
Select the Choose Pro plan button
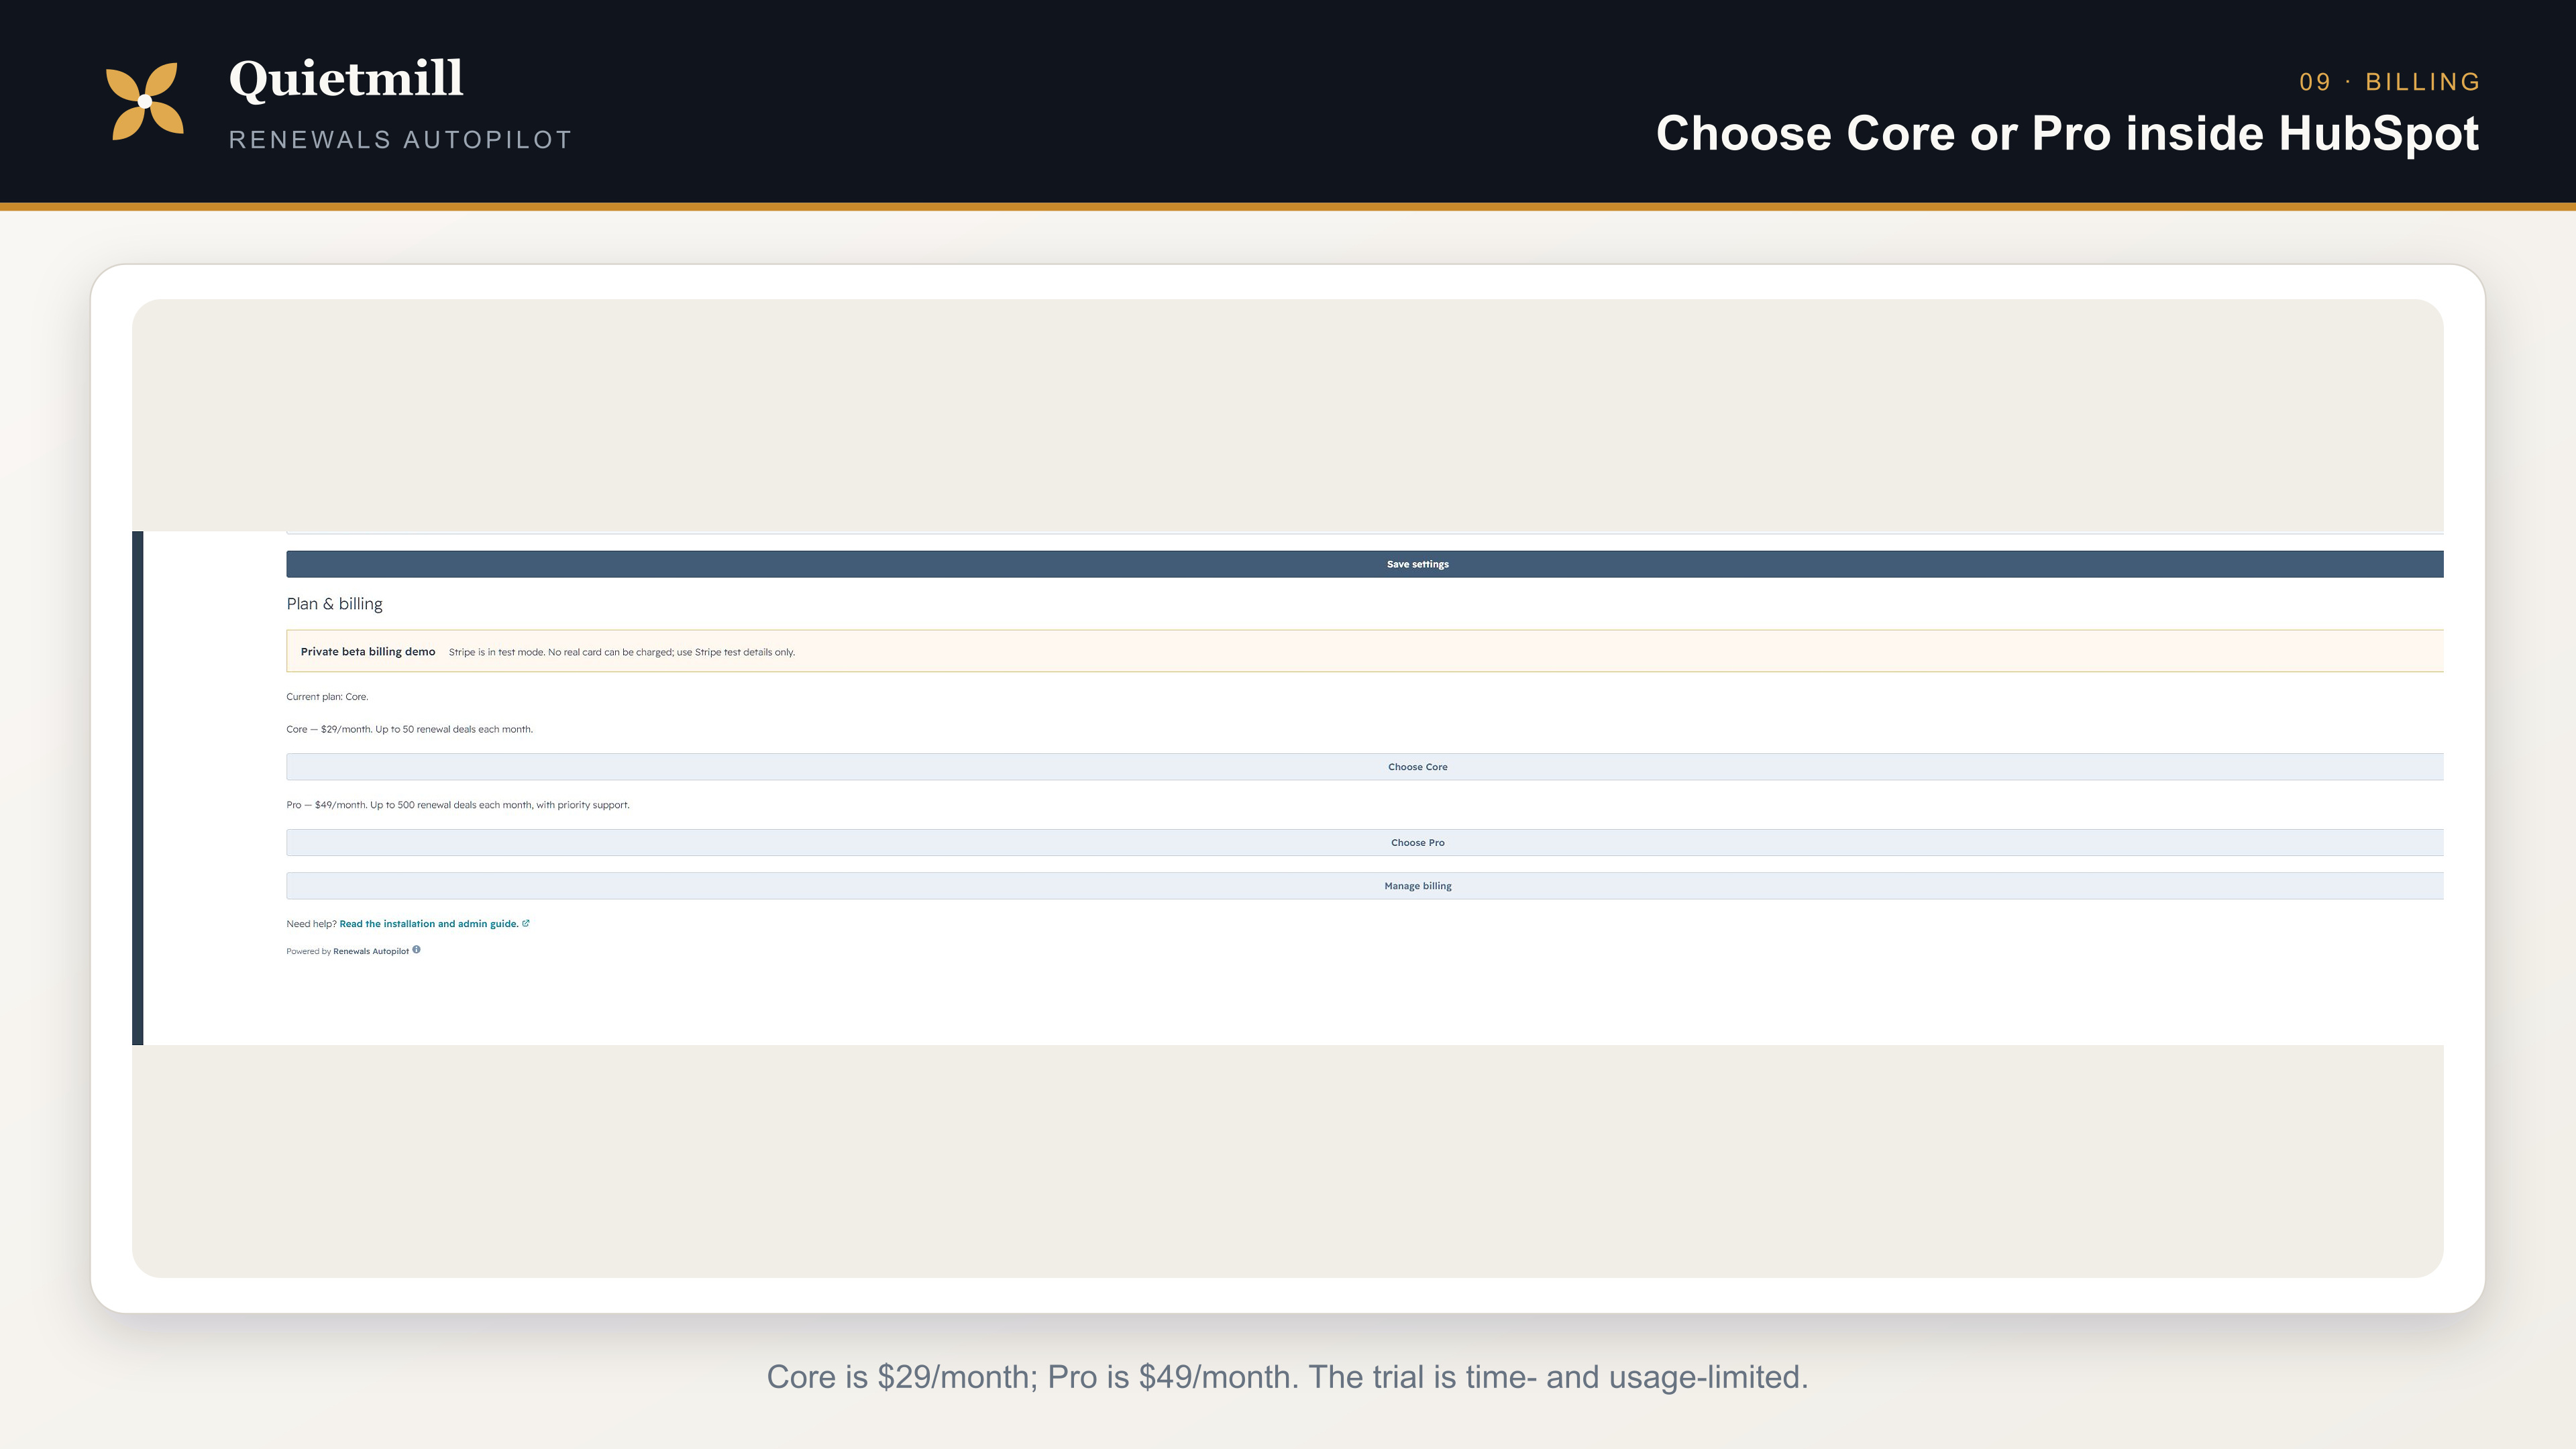[1364, 842]
